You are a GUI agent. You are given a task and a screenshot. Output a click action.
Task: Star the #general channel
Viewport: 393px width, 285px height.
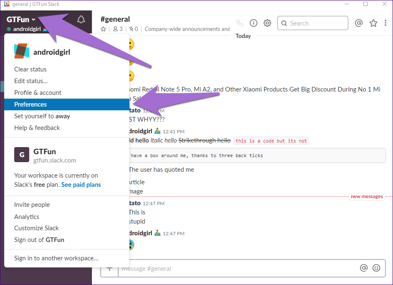(x=103, y=29)
